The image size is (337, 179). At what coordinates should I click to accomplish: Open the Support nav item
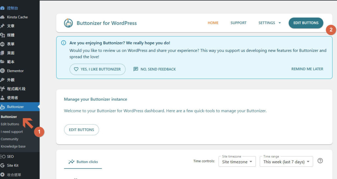238,23
